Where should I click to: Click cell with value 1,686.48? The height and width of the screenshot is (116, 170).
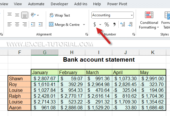point(152,108)
